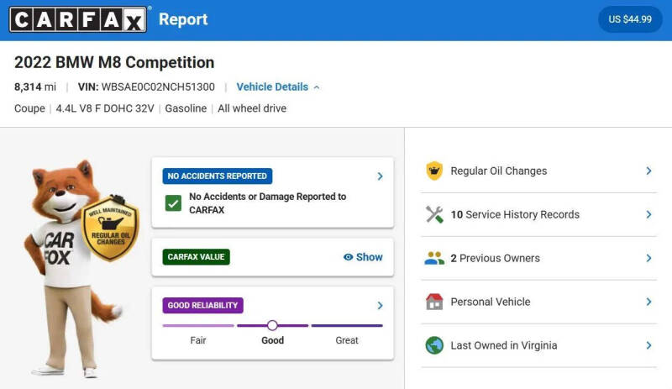Screen dimensions: 672x389
Task: Click the Well Maintained gold badge on fox
Action: (x=111, y=228)
